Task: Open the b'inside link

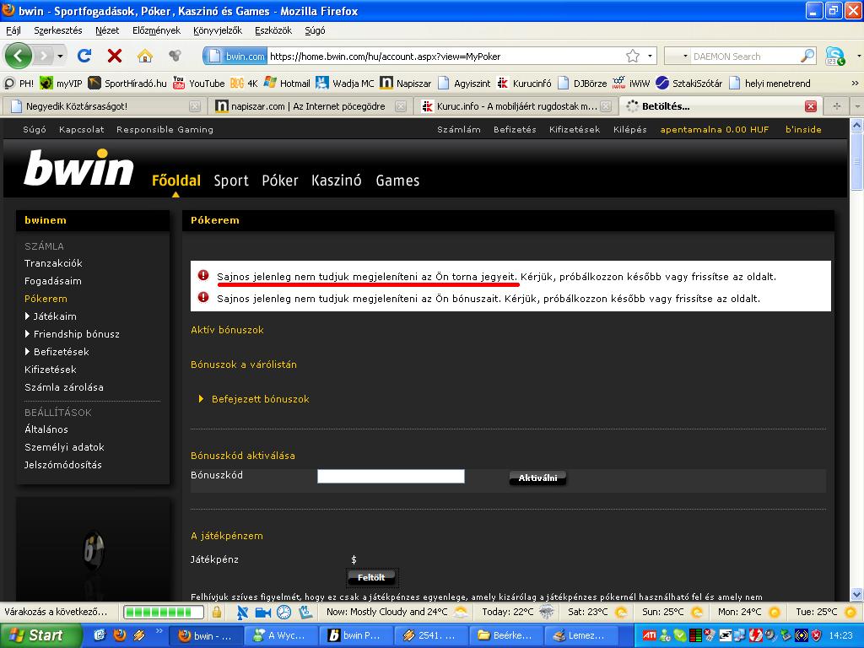Action: click(803, 129)
